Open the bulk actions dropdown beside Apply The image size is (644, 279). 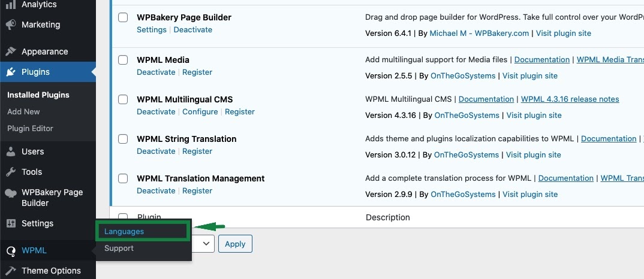(204, 244)
